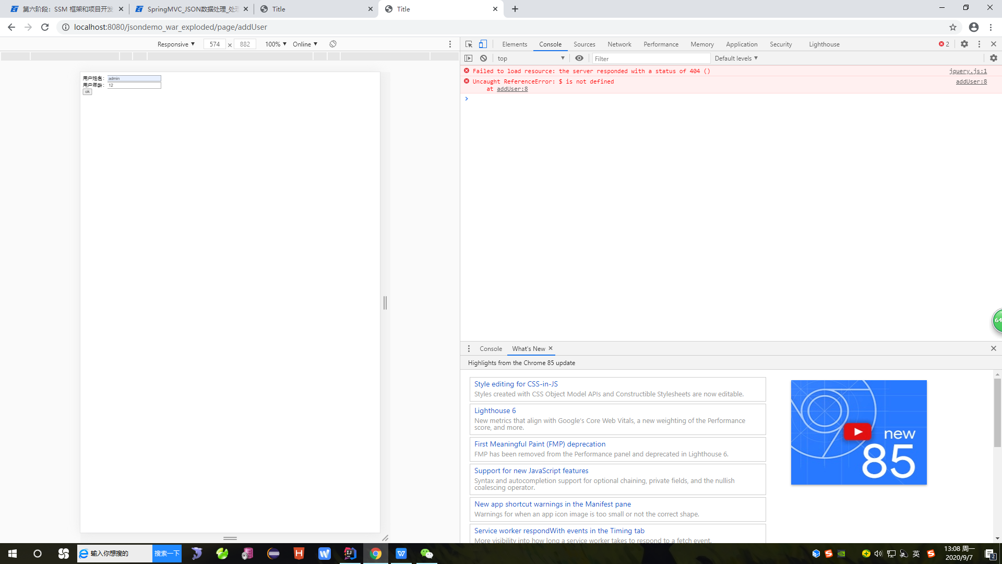Toggle the device toolbar icon
Screen dimensions: 1002x564
click(483, 44)
